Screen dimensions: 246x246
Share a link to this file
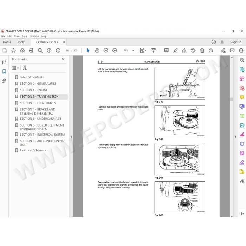(223, 51)
